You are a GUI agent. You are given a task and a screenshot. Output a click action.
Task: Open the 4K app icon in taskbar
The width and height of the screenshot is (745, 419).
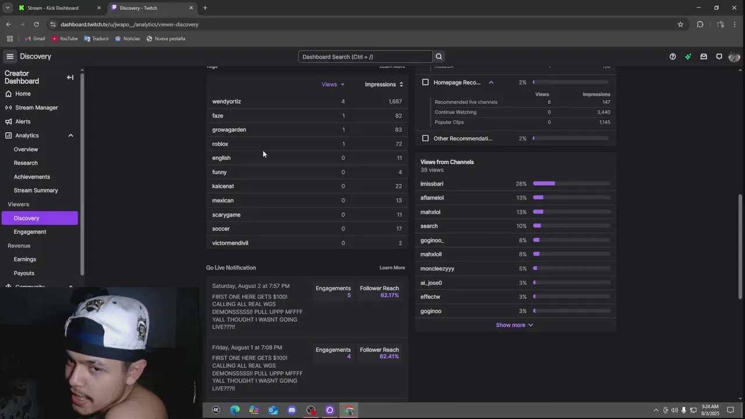click(x=216, y=410)
